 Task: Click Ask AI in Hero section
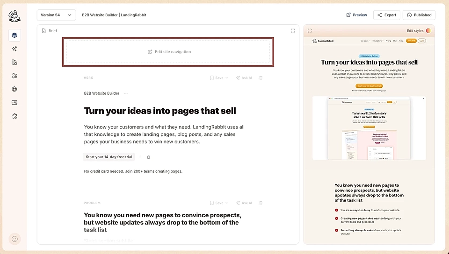coord(244,78)
